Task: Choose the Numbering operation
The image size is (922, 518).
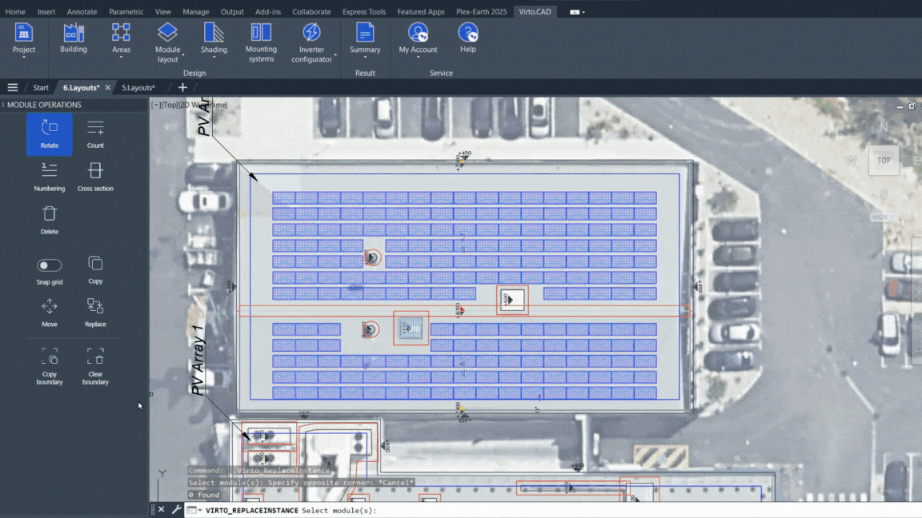Action: (x=50, y=177)
